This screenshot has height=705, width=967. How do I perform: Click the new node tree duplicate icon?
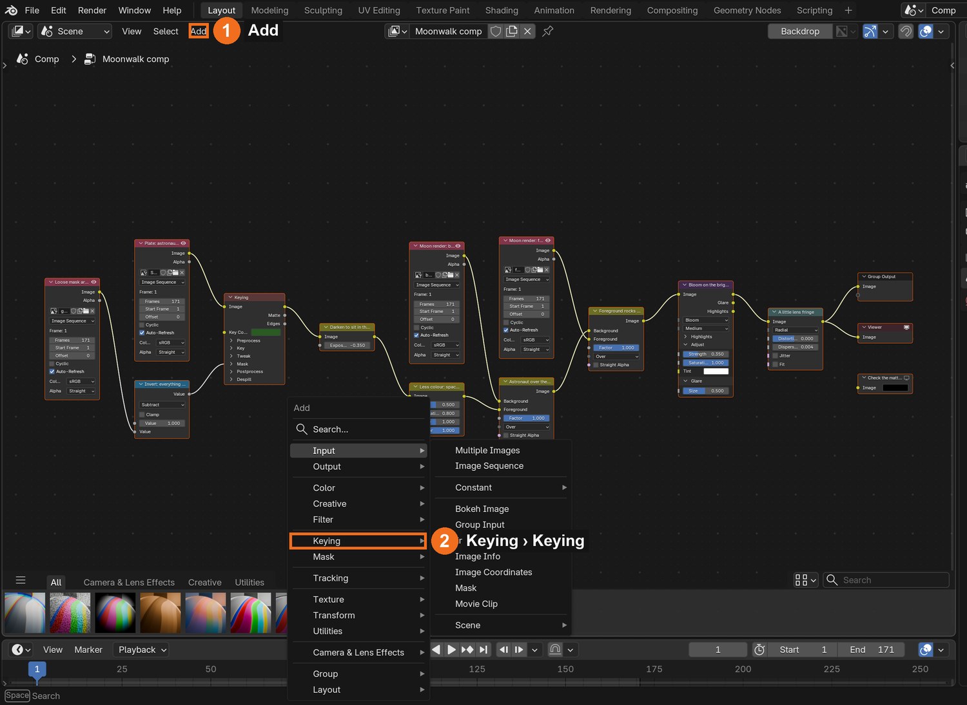[512, 31]
